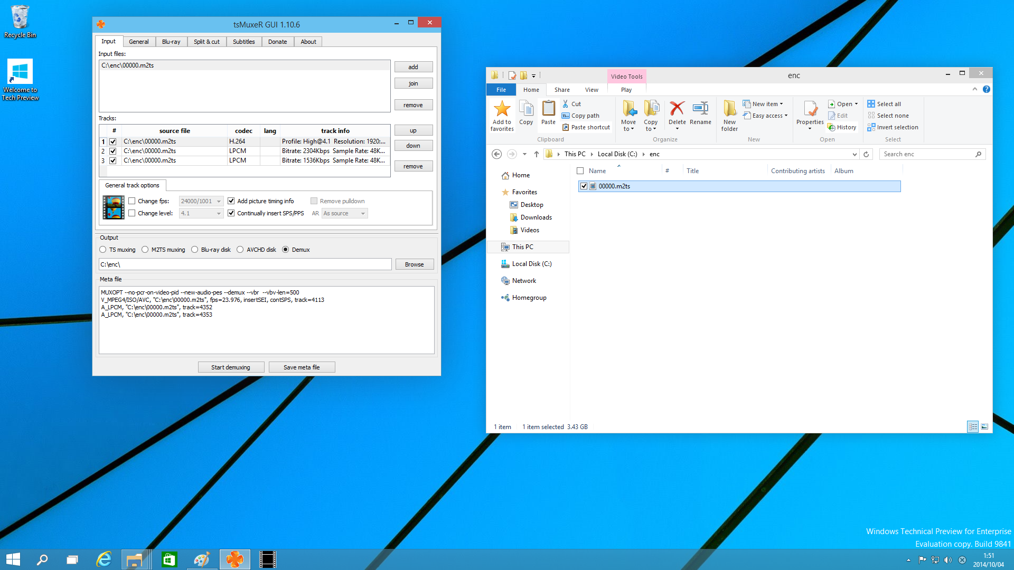The height and width of the screenshot is (570, 1014).
Task: Click the Copy icon in Clipboard group
Action: click(x=526, y=109)
